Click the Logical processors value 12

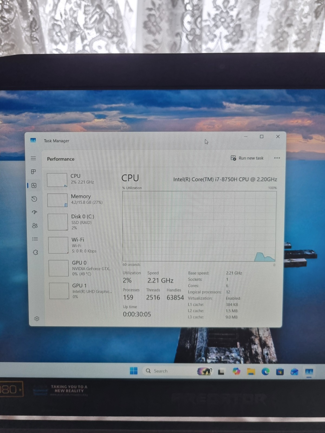pos(228,292)
